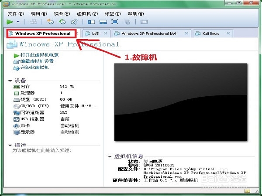
Task: Click the hard disk icon beside 硬盘
Action: point(17,100)
